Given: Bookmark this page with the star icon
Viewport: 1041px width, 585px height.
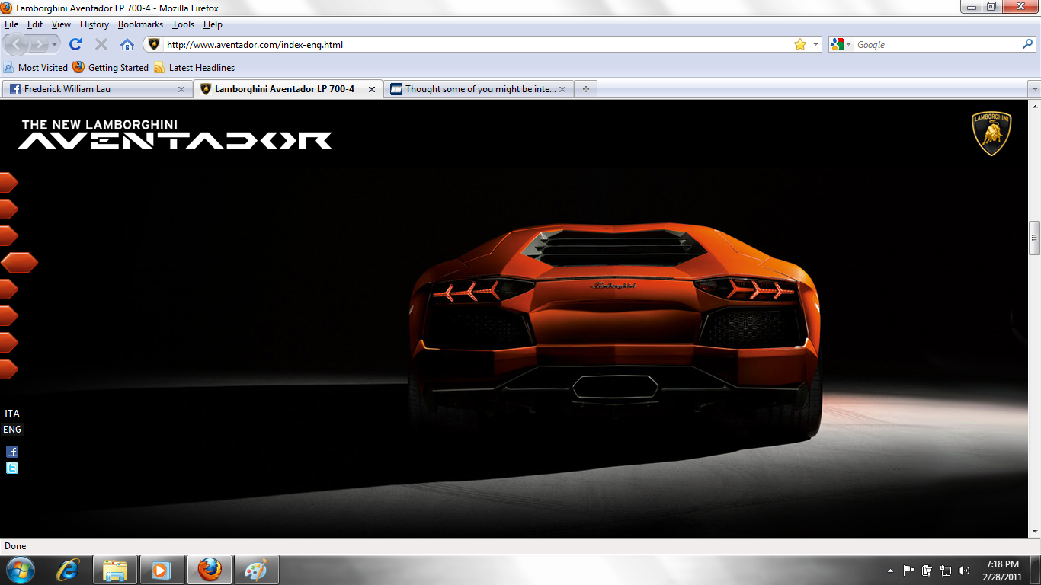Looking at the screenshot, I should pos(799,44).
